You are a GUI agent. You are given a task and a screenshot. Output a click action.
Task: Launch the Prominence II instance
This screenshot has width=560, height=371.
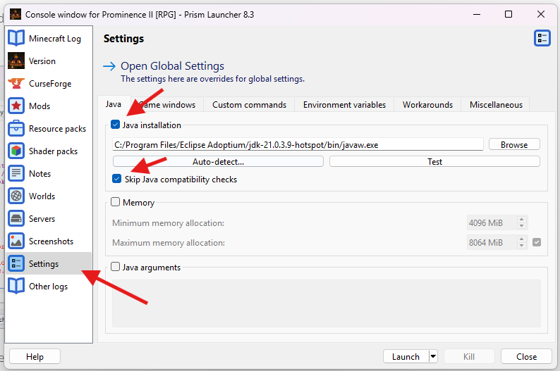[406, 356]
